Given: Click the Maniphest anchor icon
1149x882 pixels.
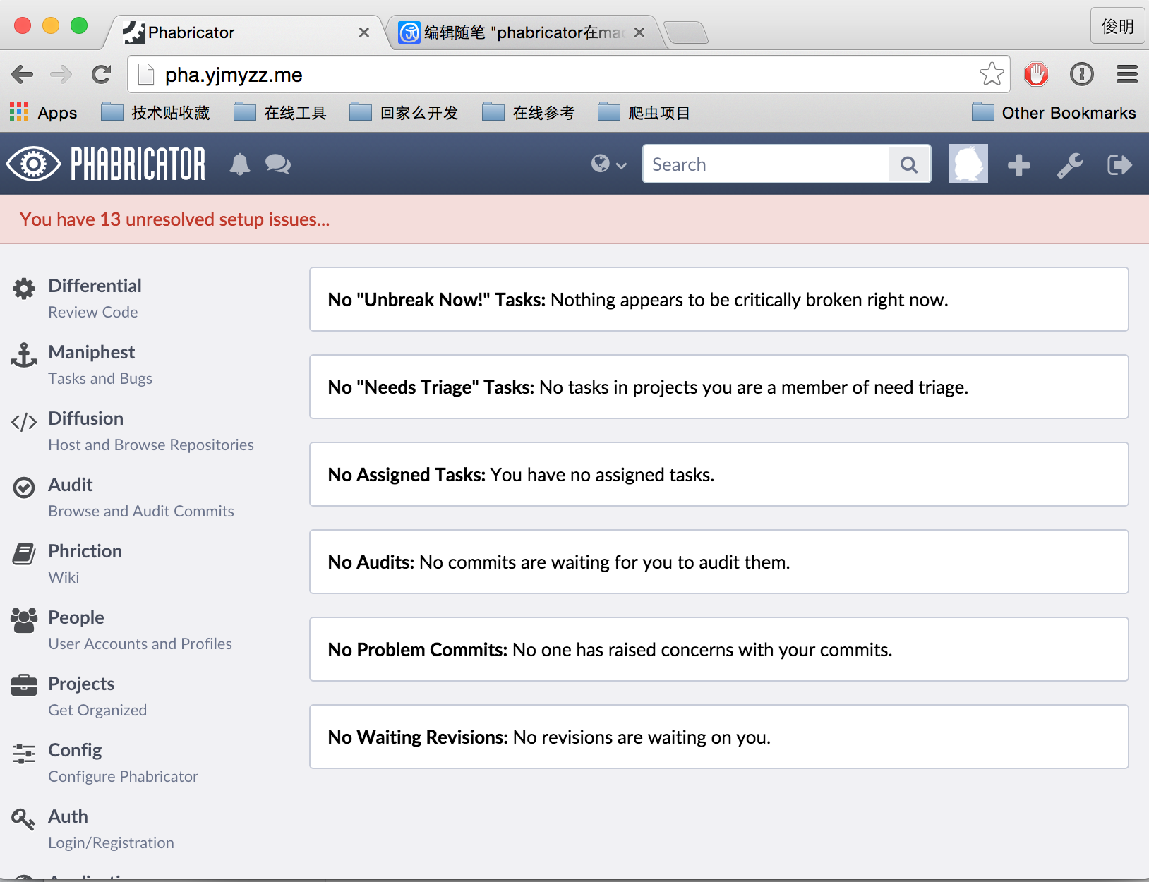Looking at the screenshot, I should [24, 355].
